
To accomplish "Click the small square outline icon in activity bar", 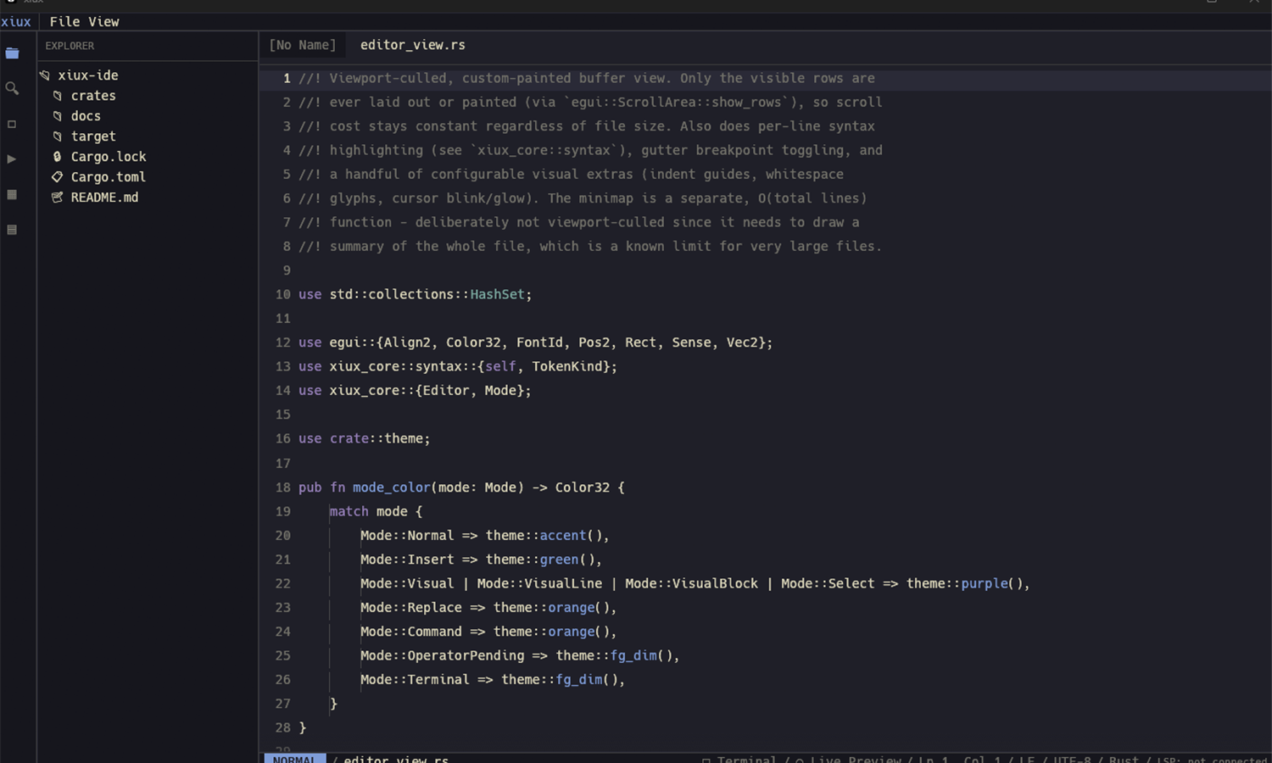I will 12,124.
